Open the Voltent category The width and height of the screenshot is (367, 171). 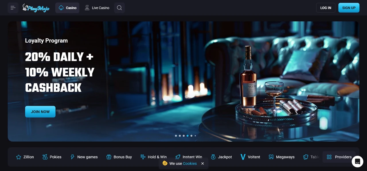pyautogui.click(x=250, y=157)
